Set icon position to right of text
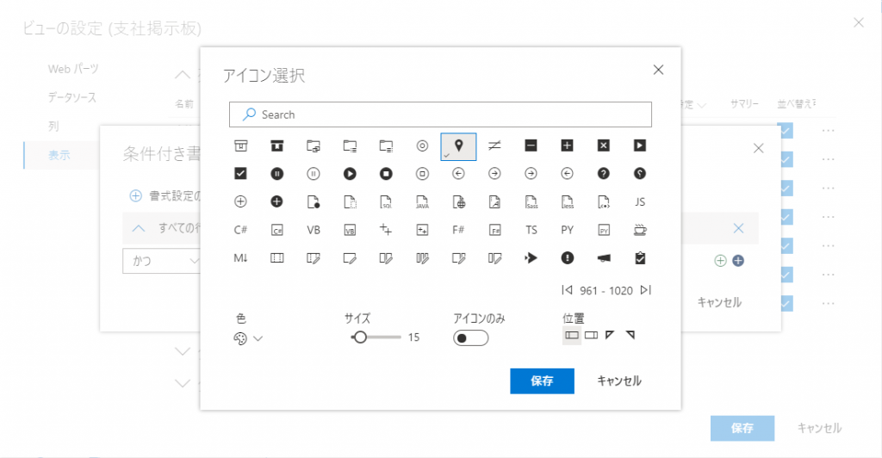882x458 pixels. [x=591, y=335]
